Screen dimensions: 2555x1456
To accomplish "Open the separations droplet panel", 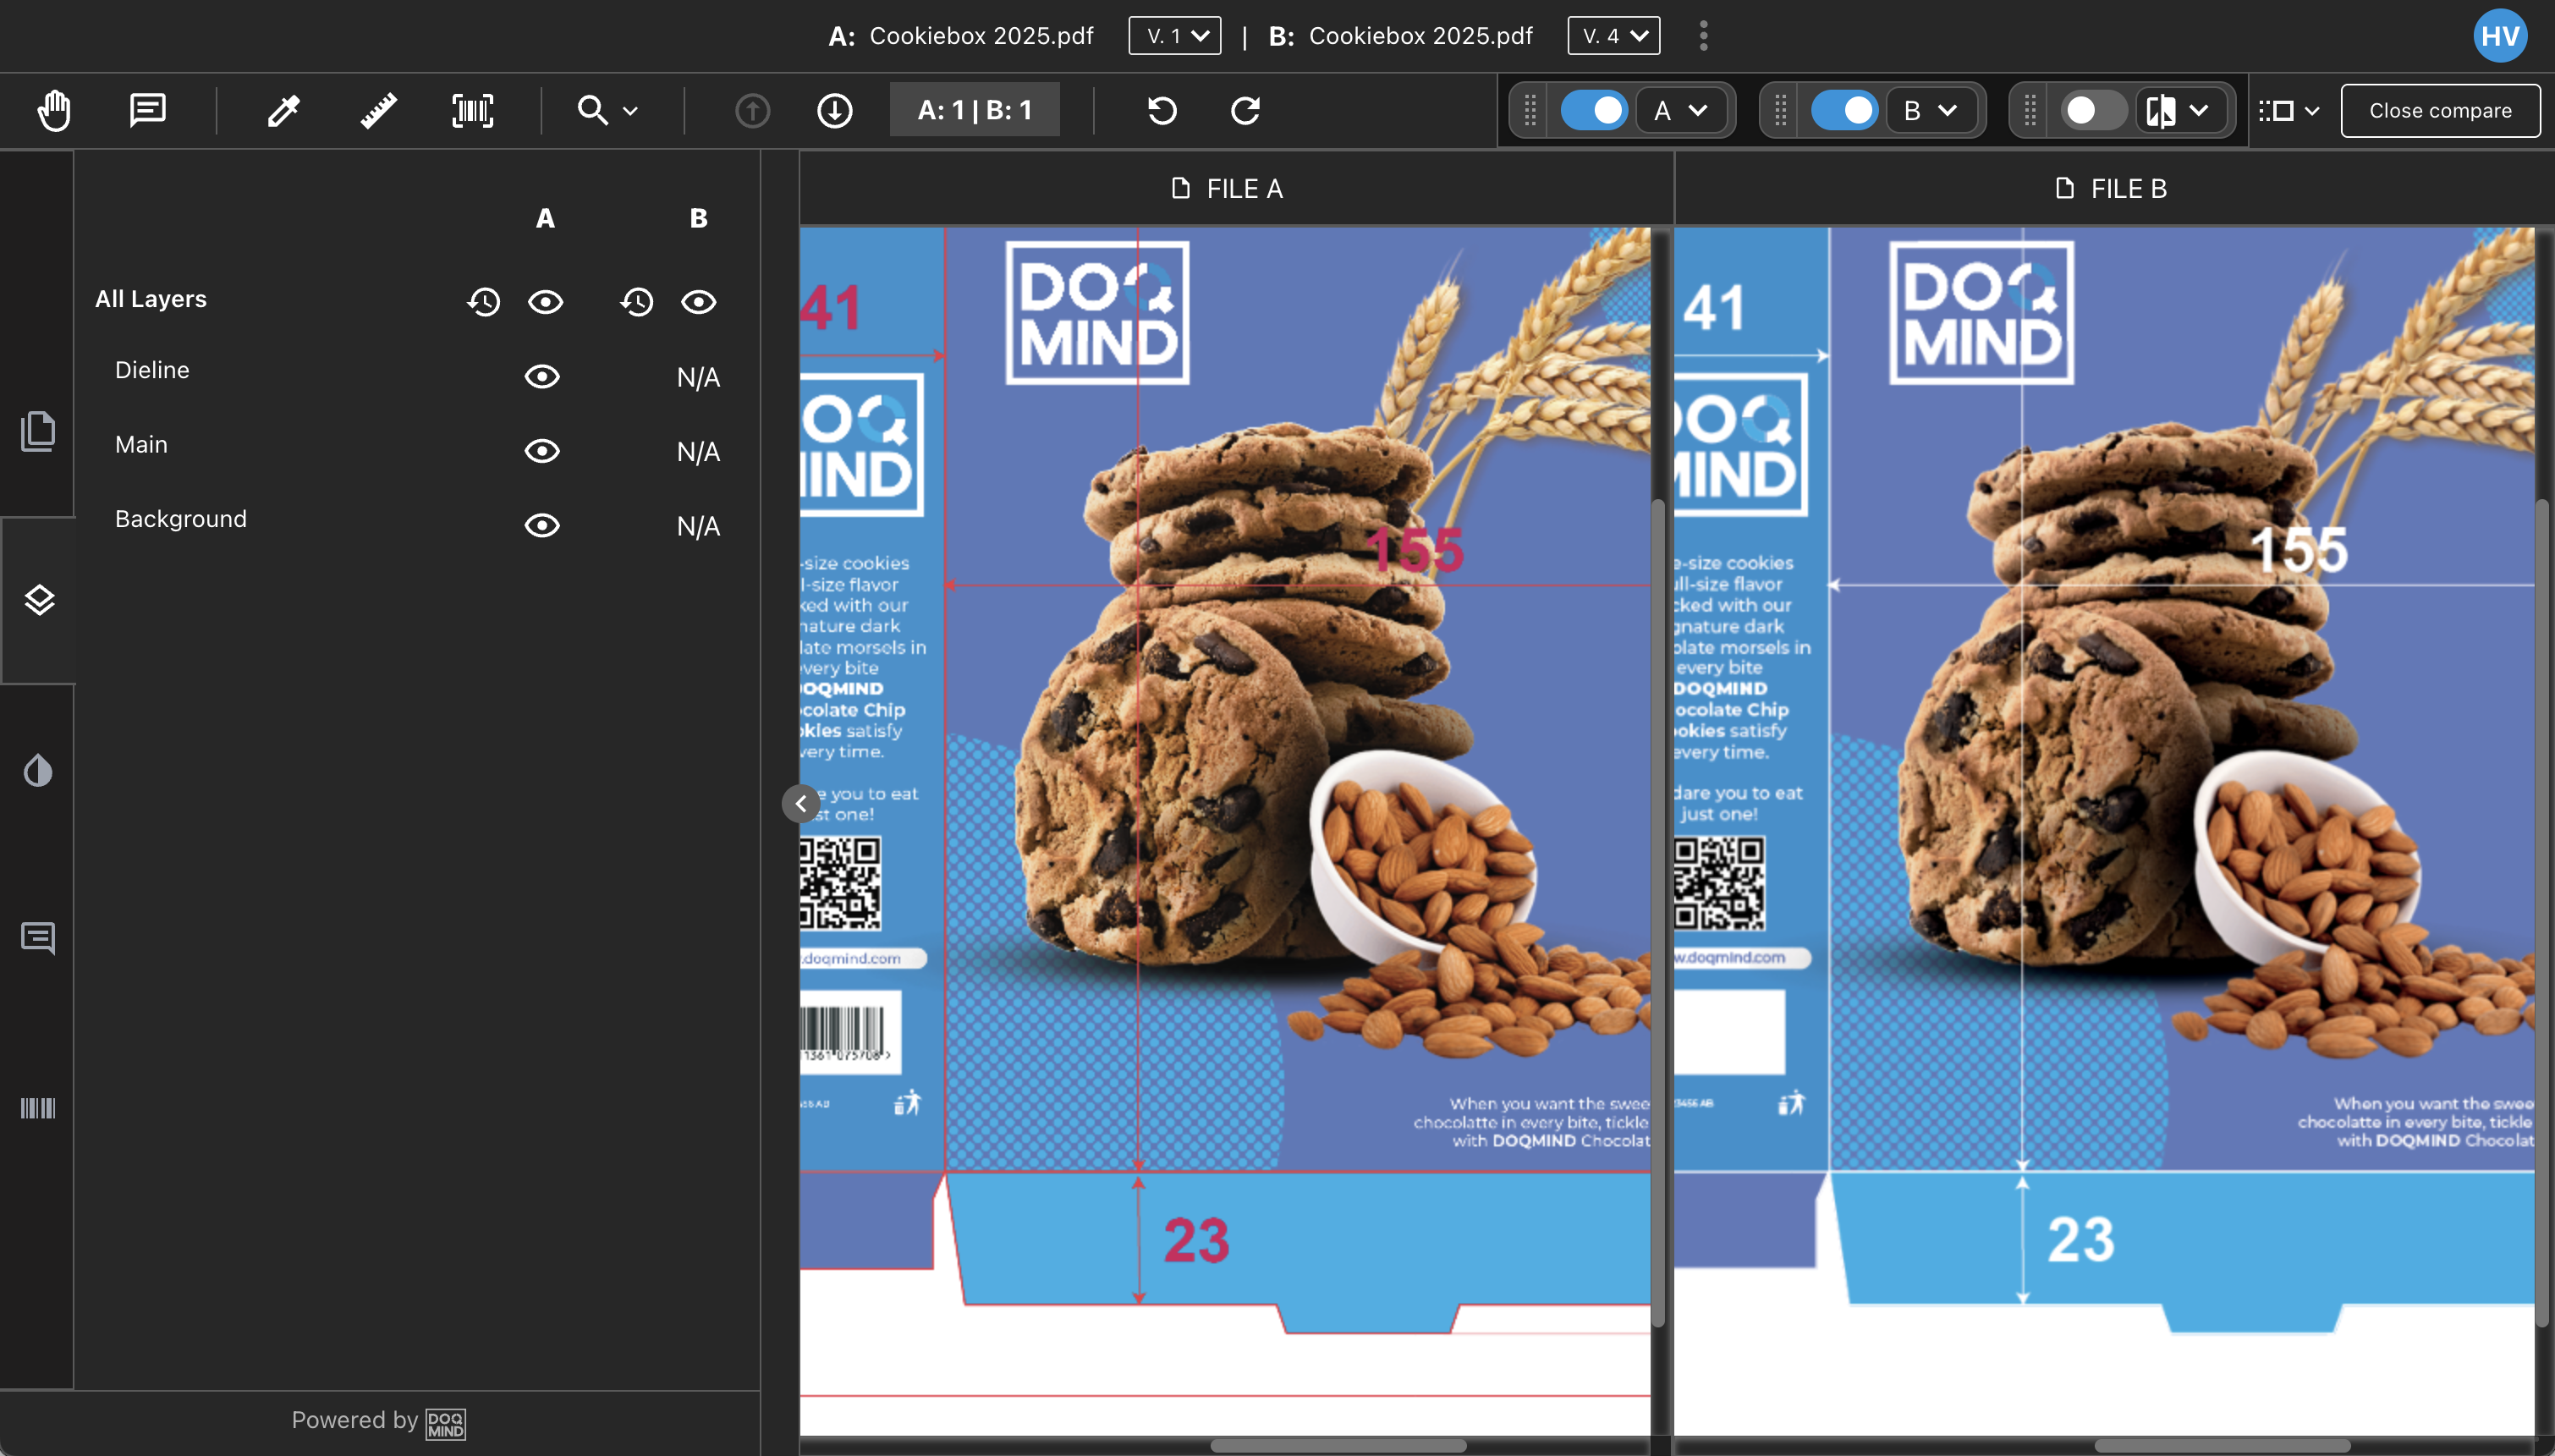I will pyautogui.click(x=38, y=770).
